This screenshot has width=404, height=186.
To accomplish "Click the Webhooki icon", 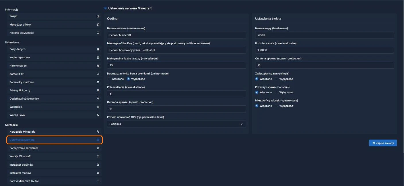I will [98, 107].
